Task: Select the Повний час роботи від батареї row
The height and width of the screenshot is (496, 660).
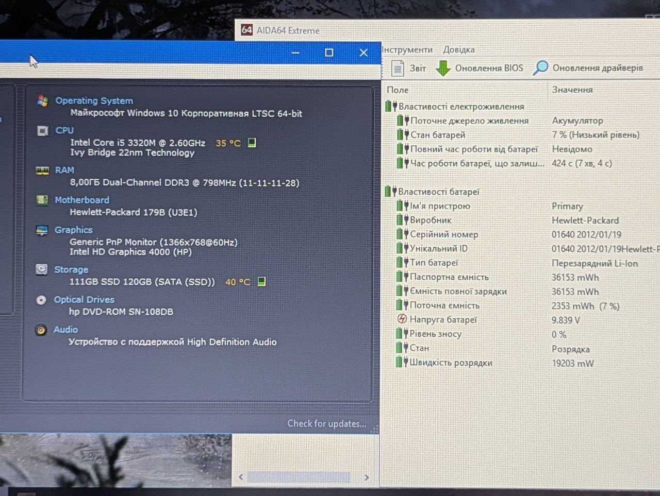Action: [521, 149]
